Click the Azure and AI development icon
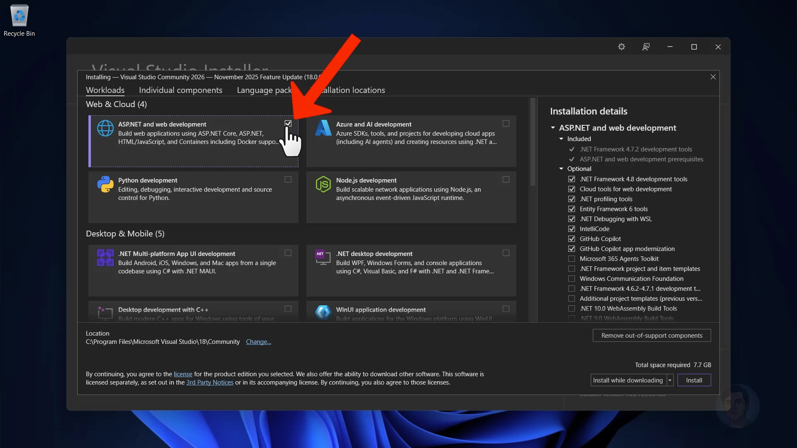 [323, 128]
